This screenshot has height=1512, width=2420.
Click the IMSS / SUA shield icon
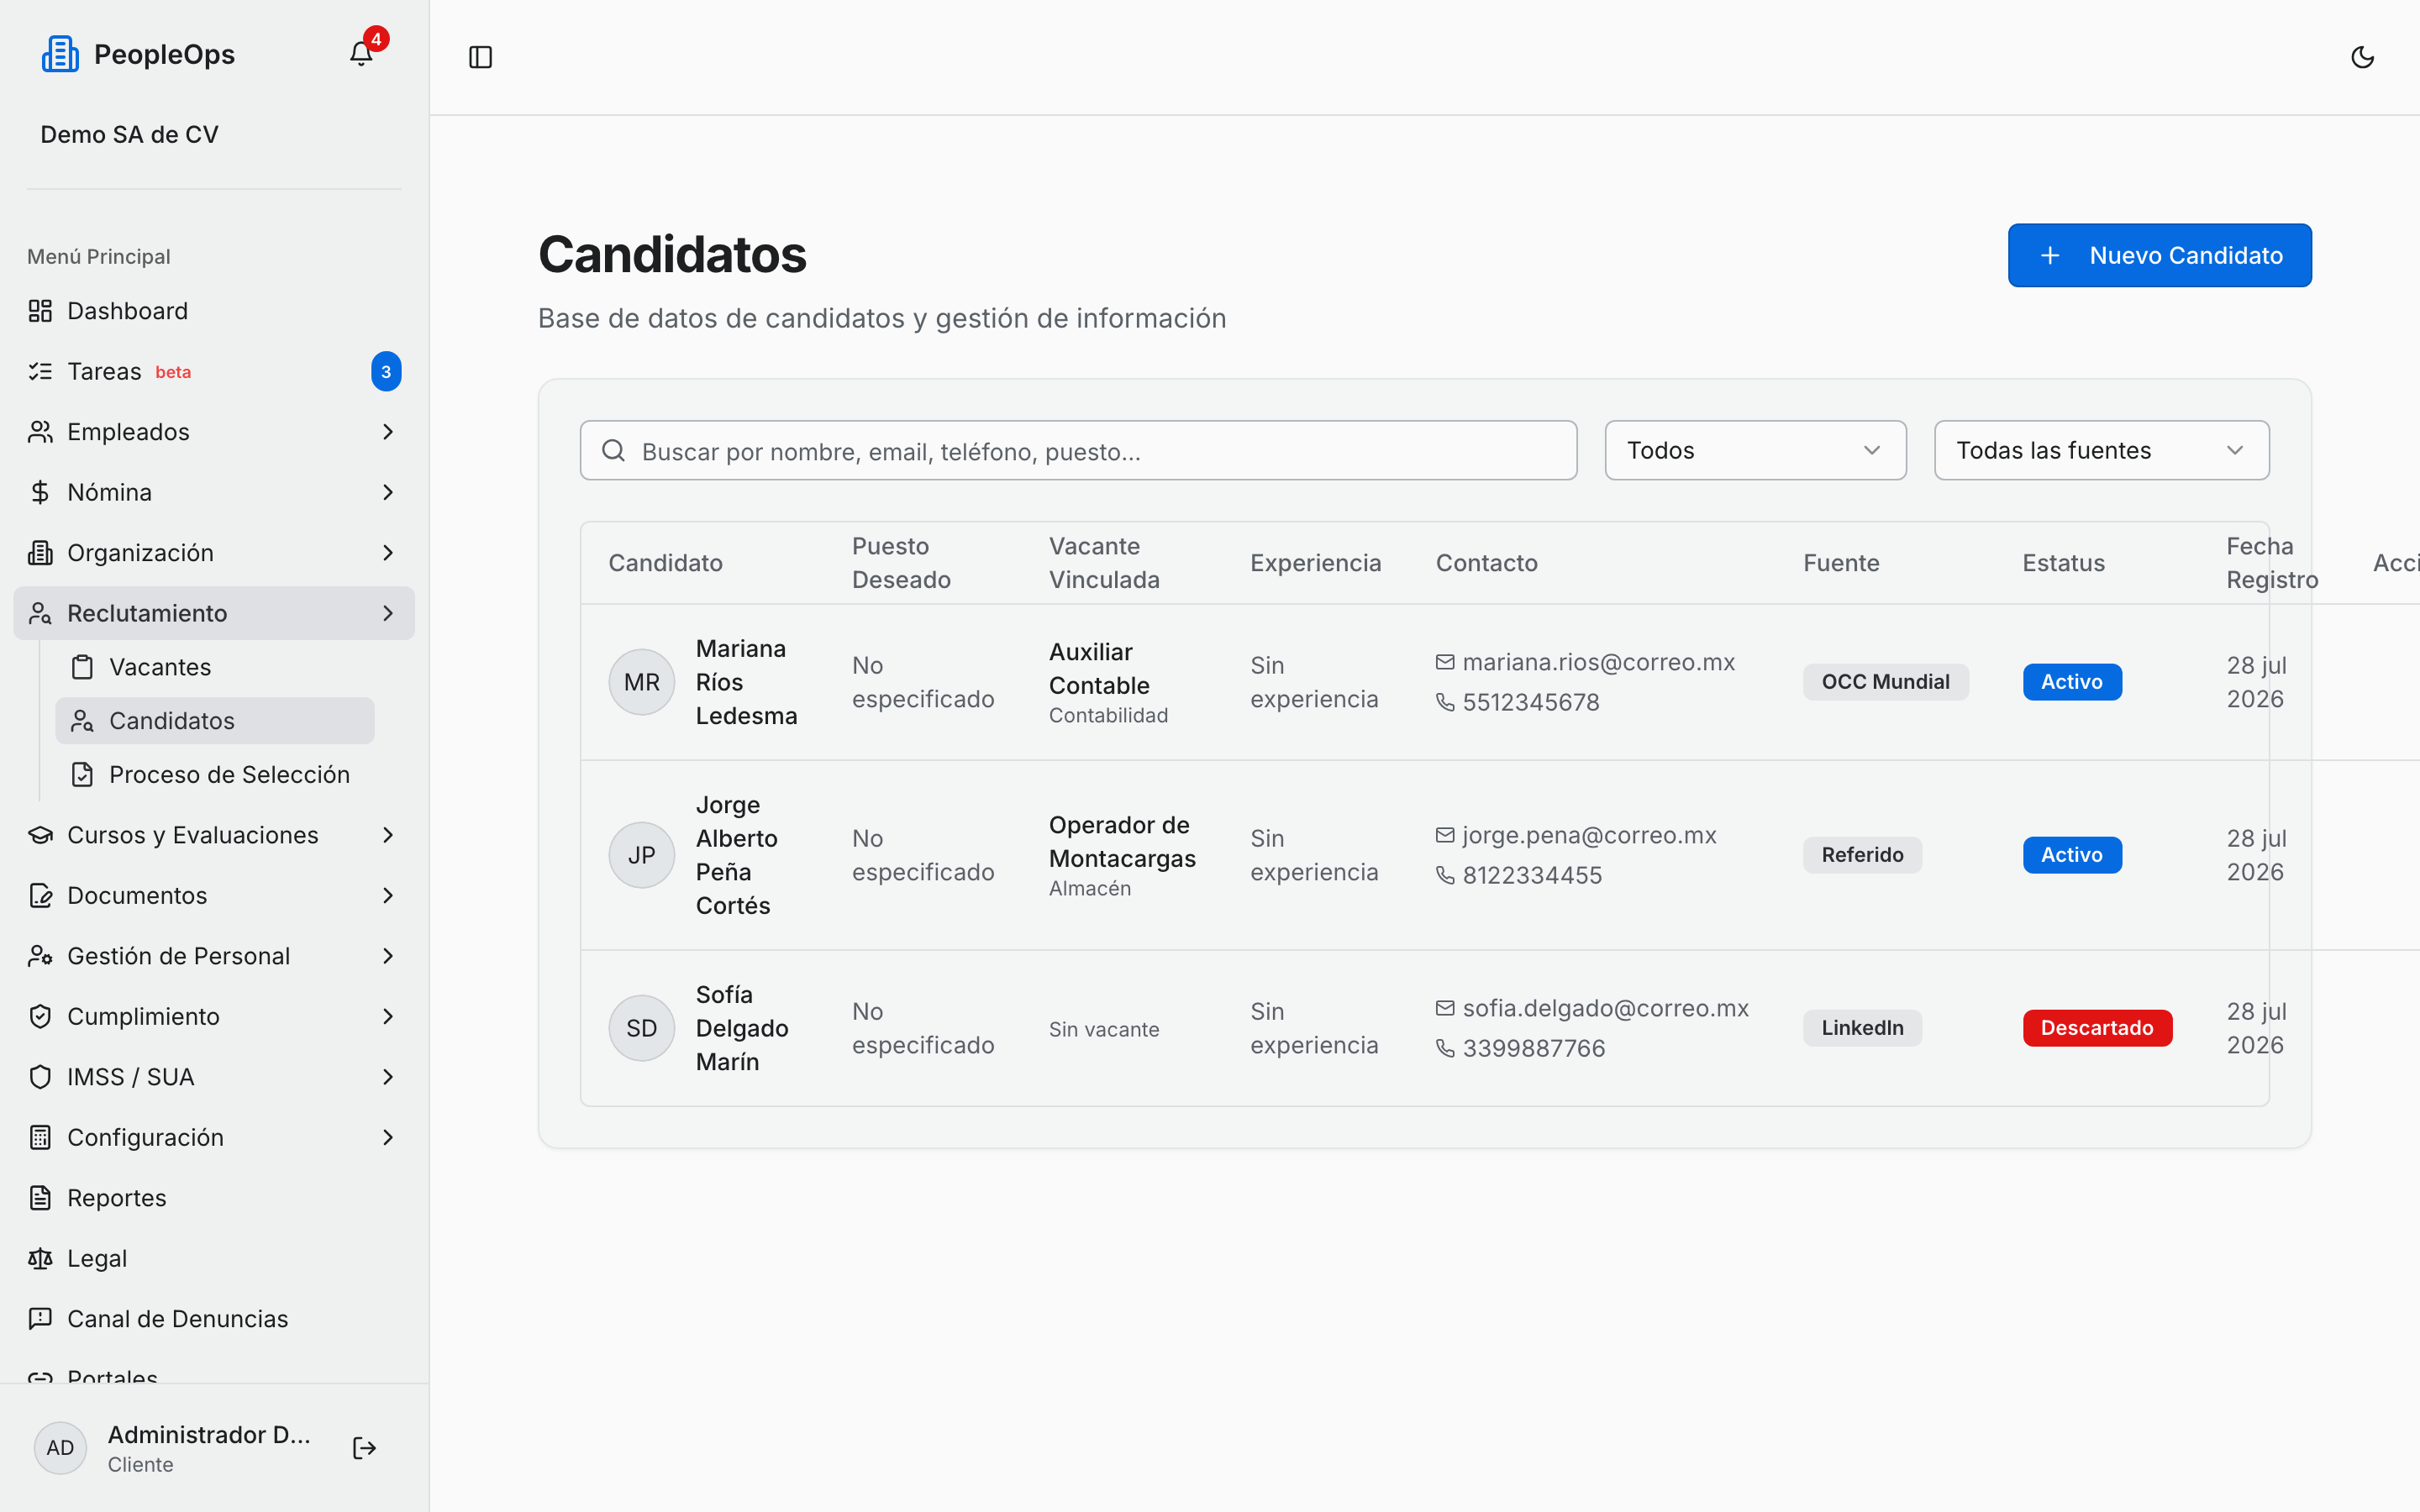(40, 1077)
